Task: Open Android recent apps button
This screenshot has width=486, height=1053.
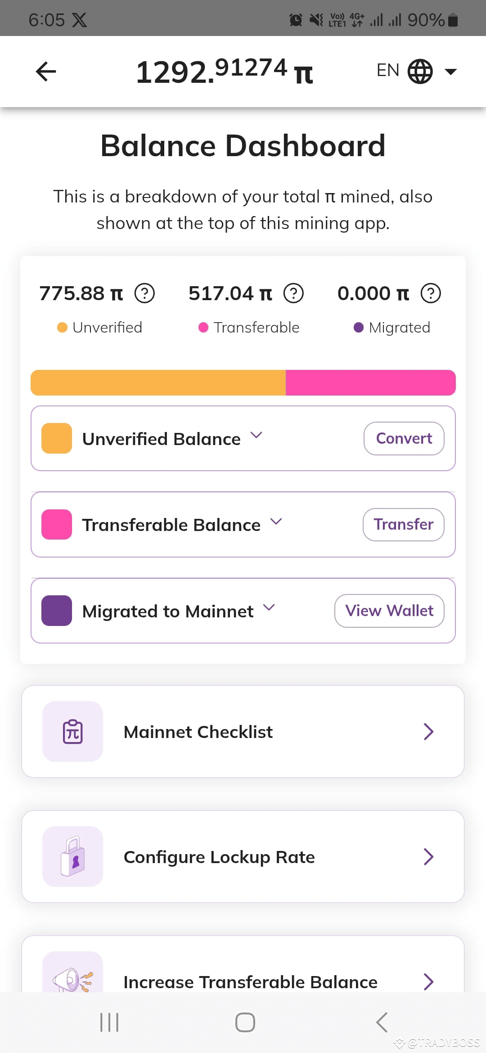Action: 109,1022
